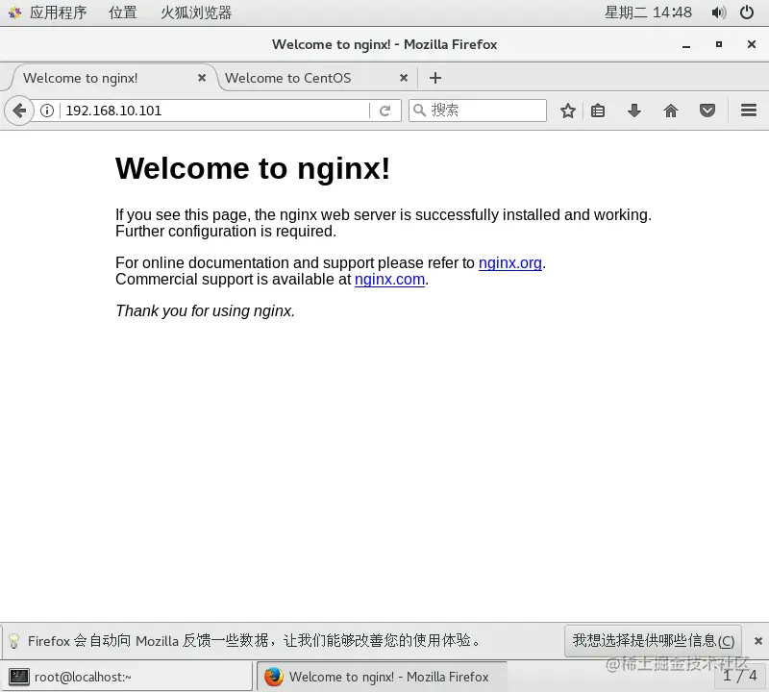The height and width of the screenshot is (692, 769).
Task: Select the Welcome to nginx! tab
Action: coord(113,78)
